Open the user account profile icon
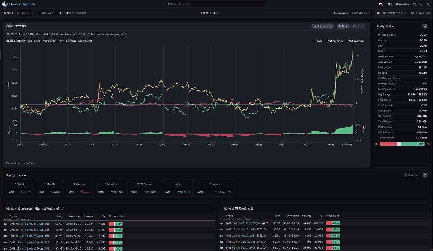 [x=429, y=4]
